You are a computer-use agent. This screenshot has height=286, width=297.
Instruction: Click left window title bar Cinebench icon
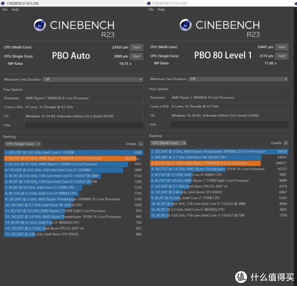pos(3,3)
